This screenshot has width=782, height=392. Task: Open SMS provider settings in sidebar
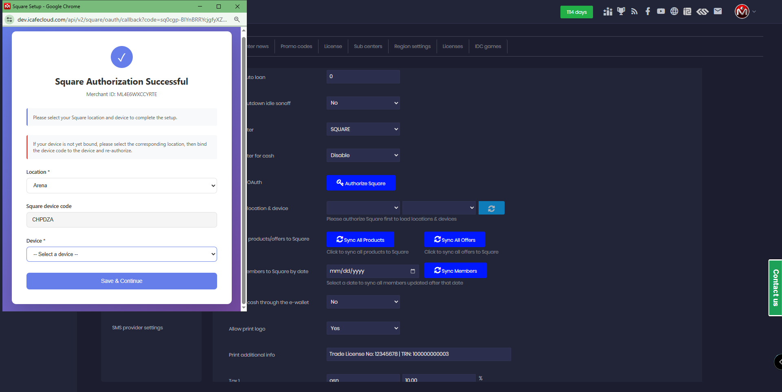click(x=137, y=328)
